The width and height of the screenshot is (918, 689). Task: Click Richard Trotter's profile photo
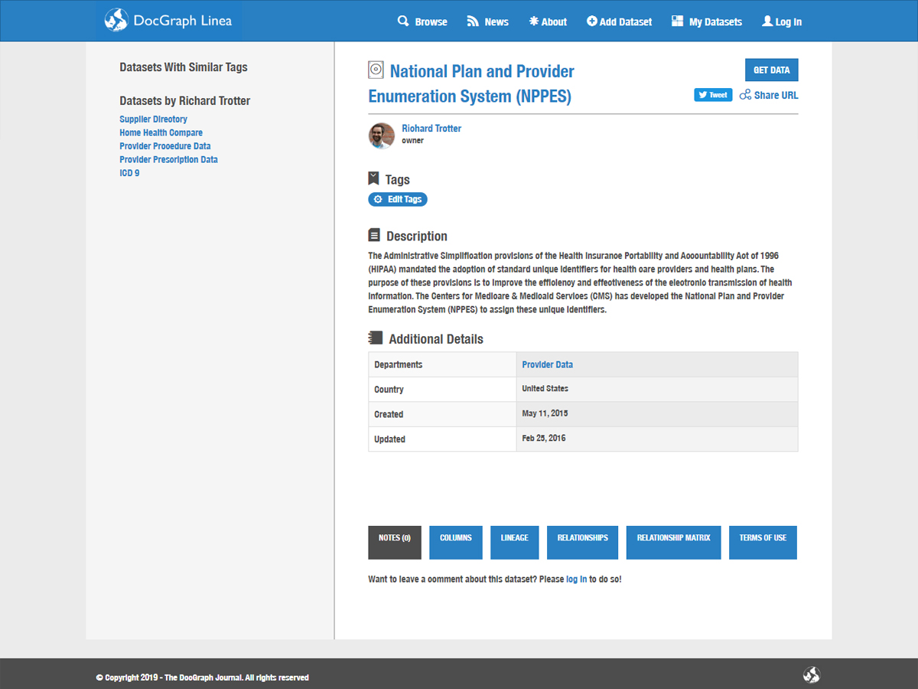point(382,135)
